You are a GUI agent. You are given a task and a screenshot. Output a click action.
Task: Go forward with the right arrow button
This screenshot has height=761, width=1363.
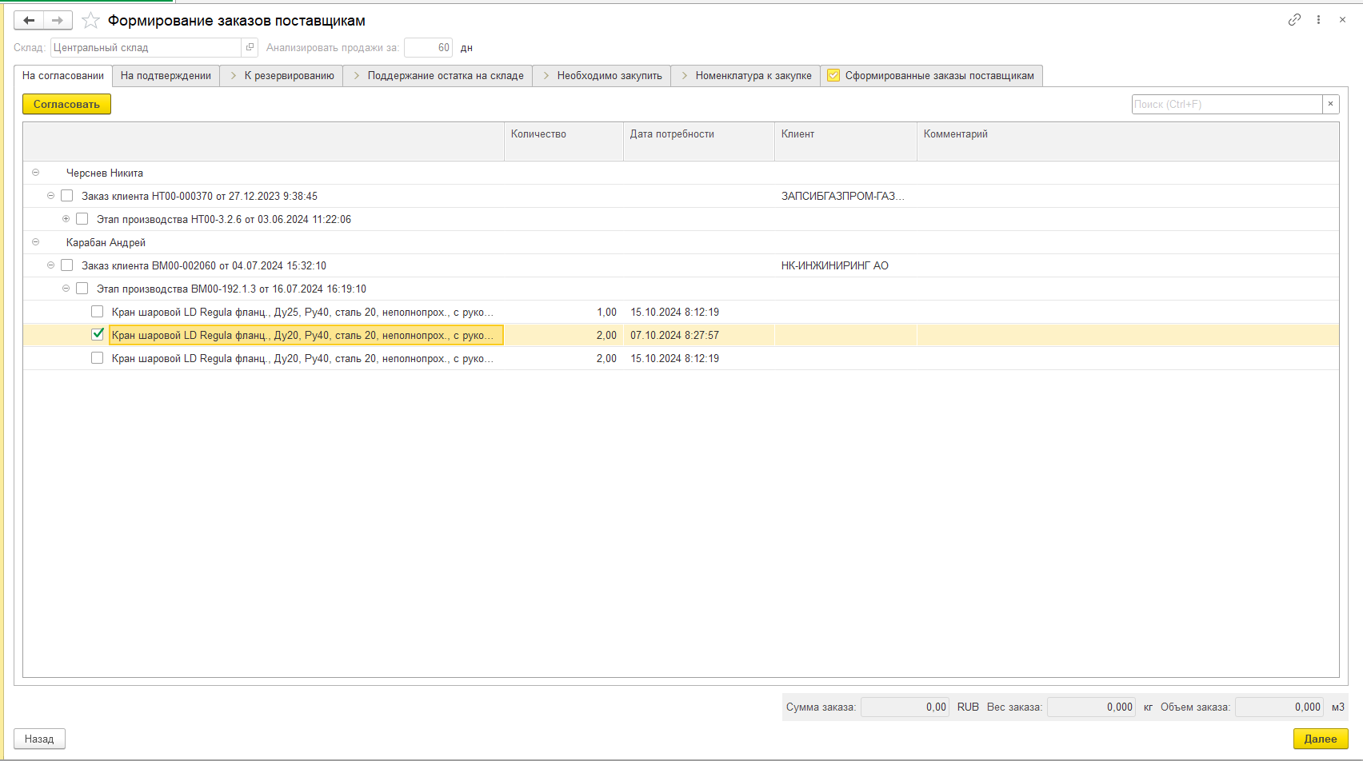58,20
